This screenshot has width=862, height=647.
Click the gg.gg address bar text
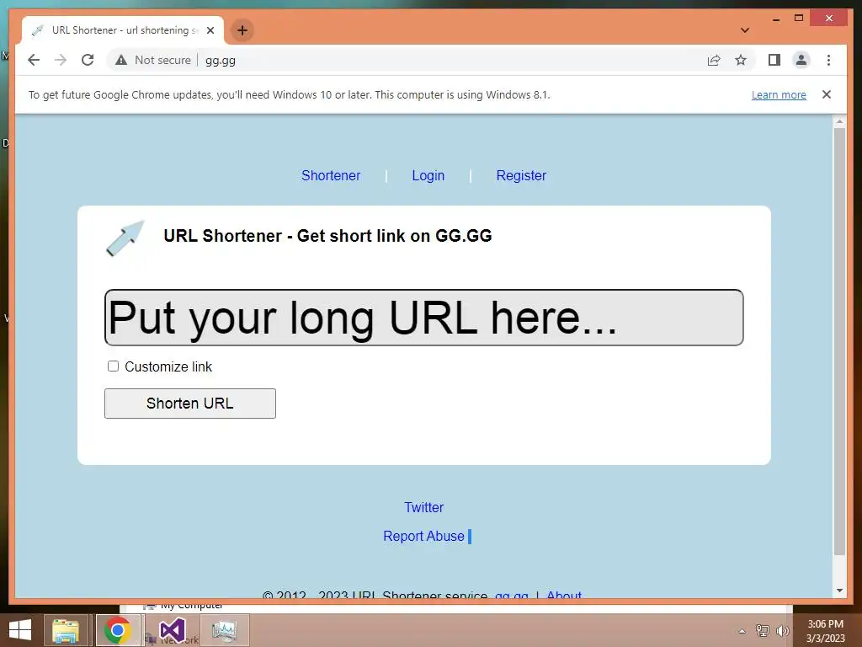(221, 61)
